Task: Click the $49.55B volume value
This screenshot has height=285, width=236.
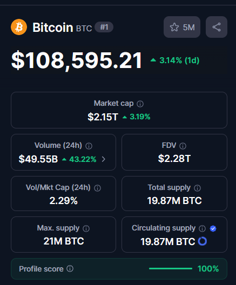Action: tap(38, 159)
